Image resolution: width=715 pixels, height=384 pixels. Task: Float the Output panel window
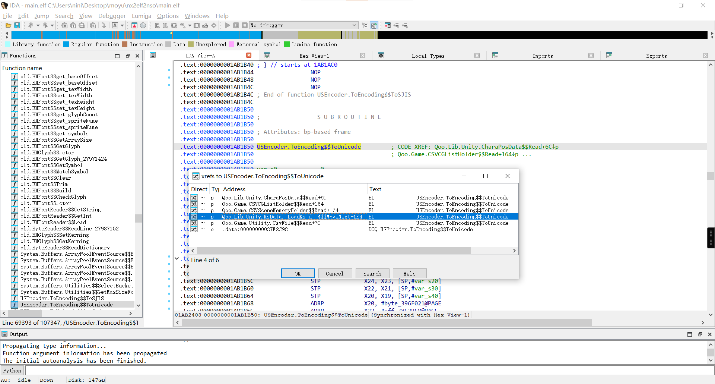click(700, 334)
